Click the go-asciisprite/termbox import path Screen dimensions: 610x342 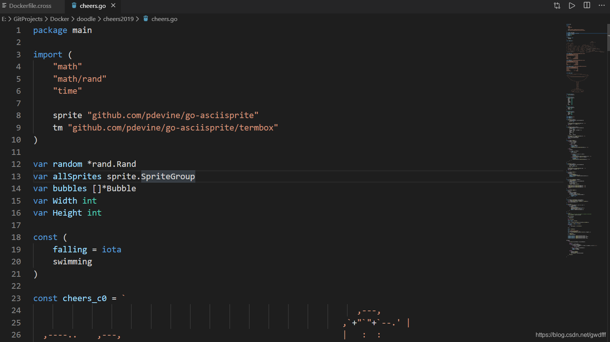[x=173, y=127]
